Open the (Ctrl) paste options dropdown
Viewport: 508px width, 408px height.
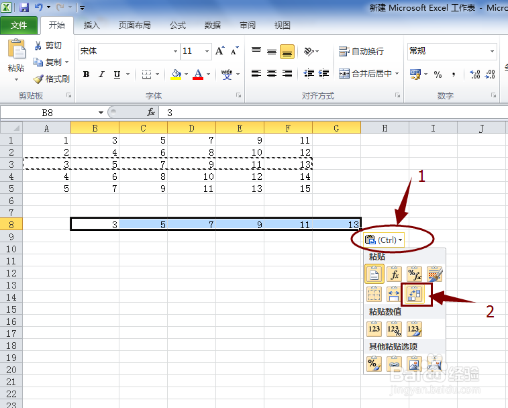pyautogui.click(x=384, y=240)
